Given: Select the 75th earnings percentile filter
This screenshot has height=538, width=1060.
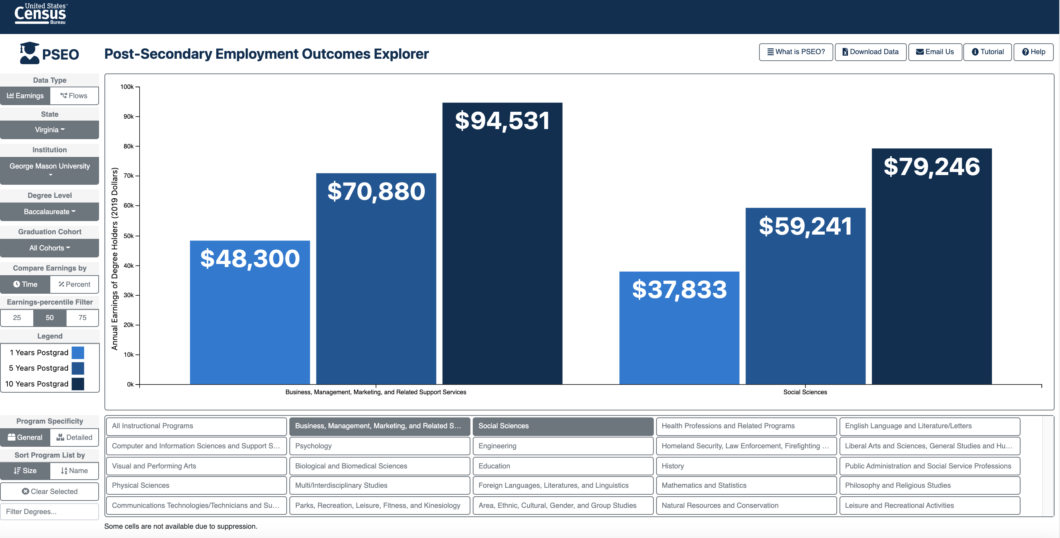Looking at the screenshot, I should pos(82,317).
